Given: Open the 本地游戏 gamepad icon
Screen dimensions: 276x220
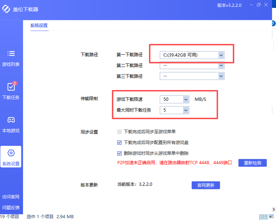Looking at the screenshot, I should [11, 120].
